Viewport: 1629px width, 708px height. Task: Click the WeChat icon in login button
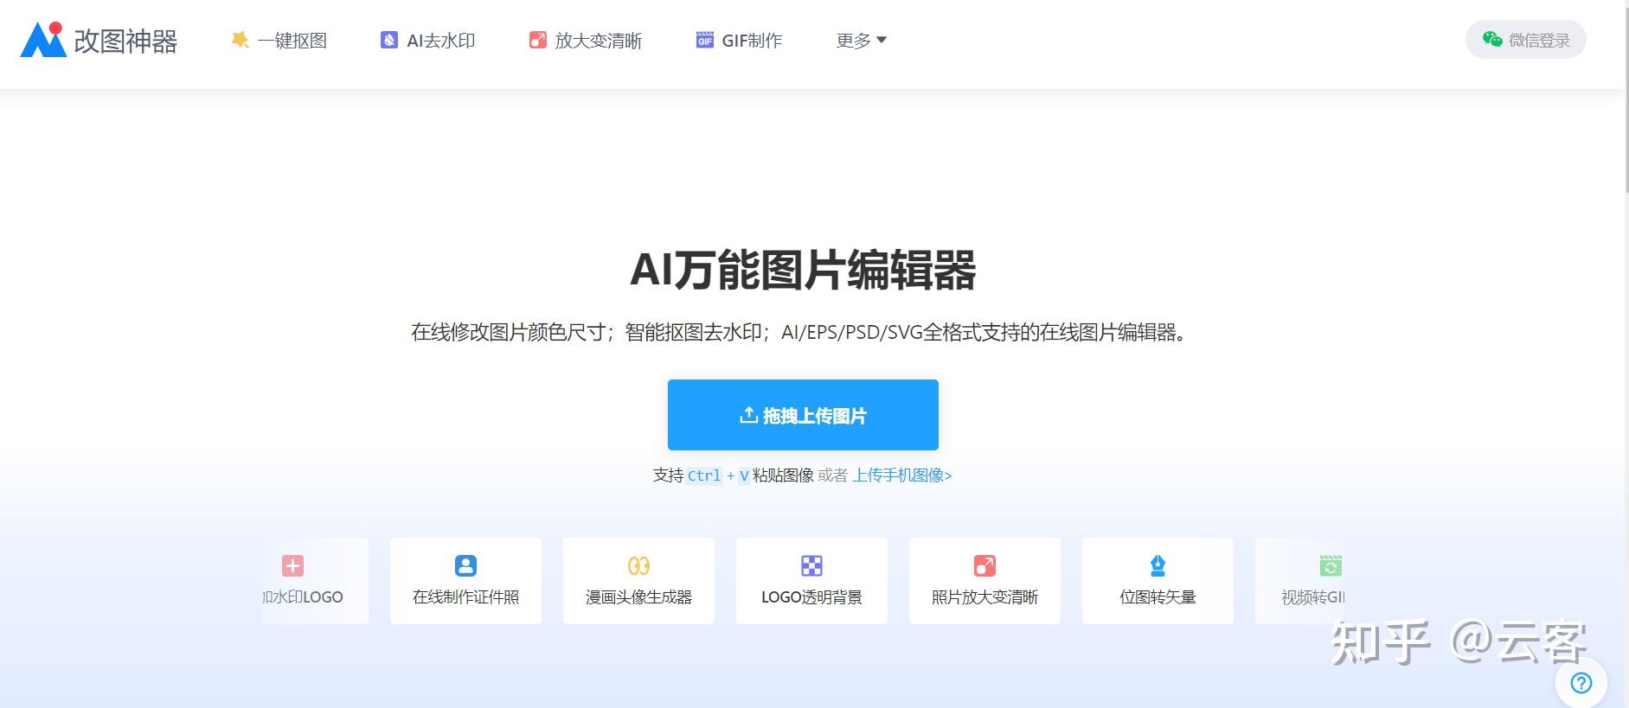click(x=1492, y=39)
